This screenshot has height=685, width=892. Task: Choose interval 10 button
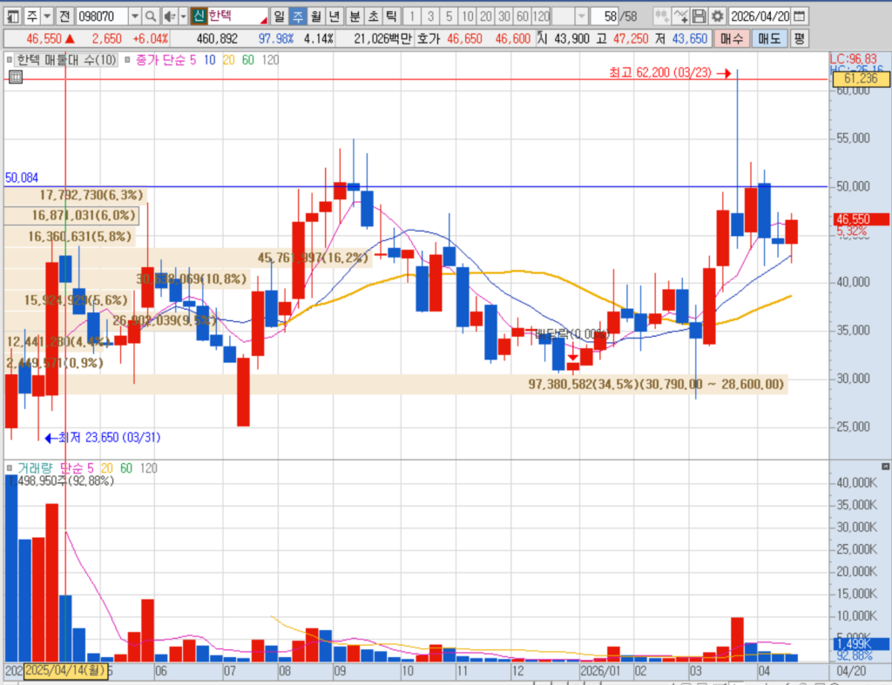467,16
